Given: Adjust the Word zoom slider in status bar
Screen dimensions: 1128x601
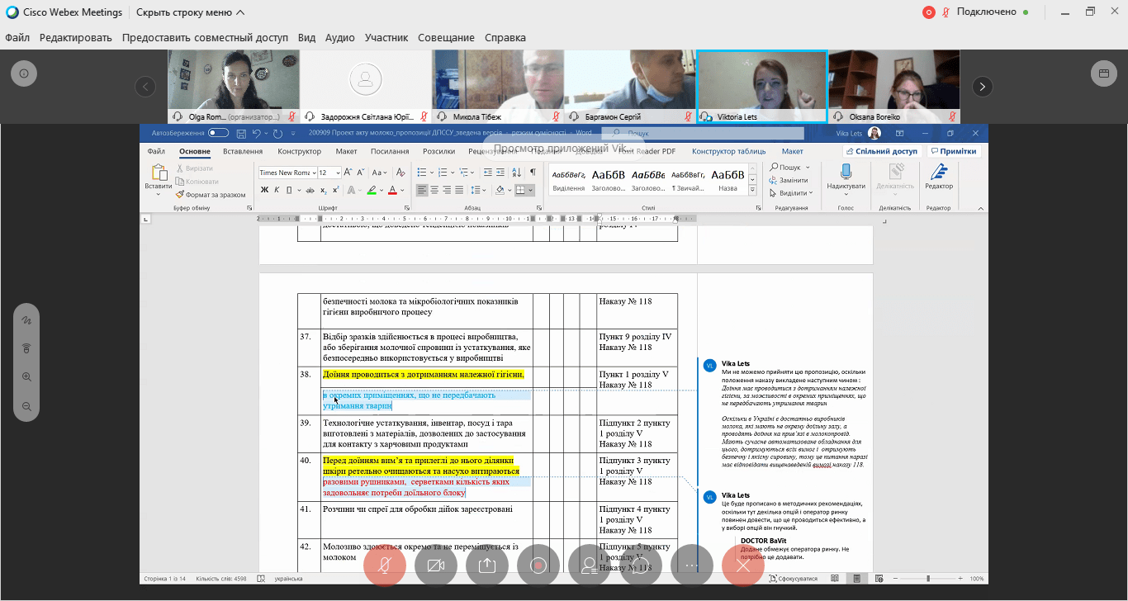Looking at the screenshot, I should [x=928, y=579].
